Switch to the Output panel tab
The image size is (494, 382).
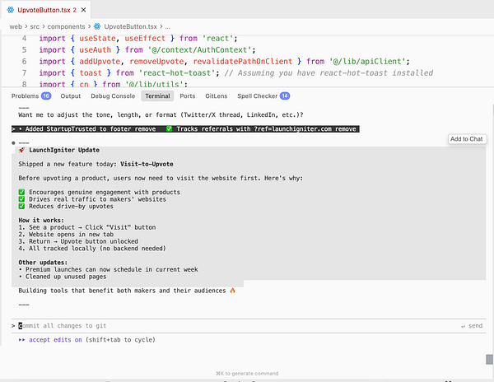(71, 96)
